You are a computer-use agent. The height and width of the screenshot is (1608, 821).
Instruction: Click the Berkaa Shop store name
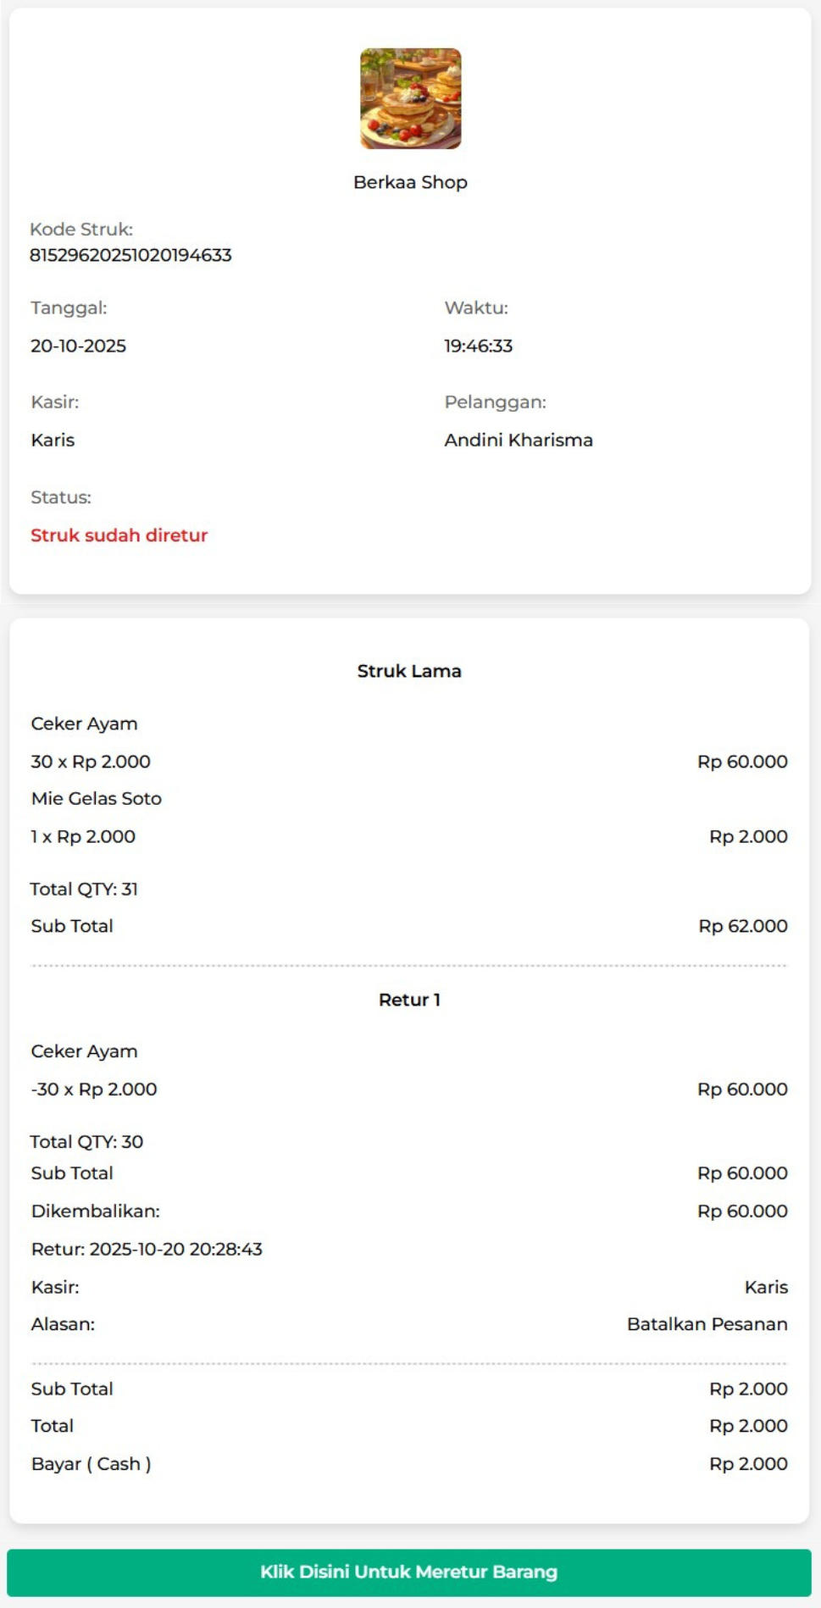[410, 182]
